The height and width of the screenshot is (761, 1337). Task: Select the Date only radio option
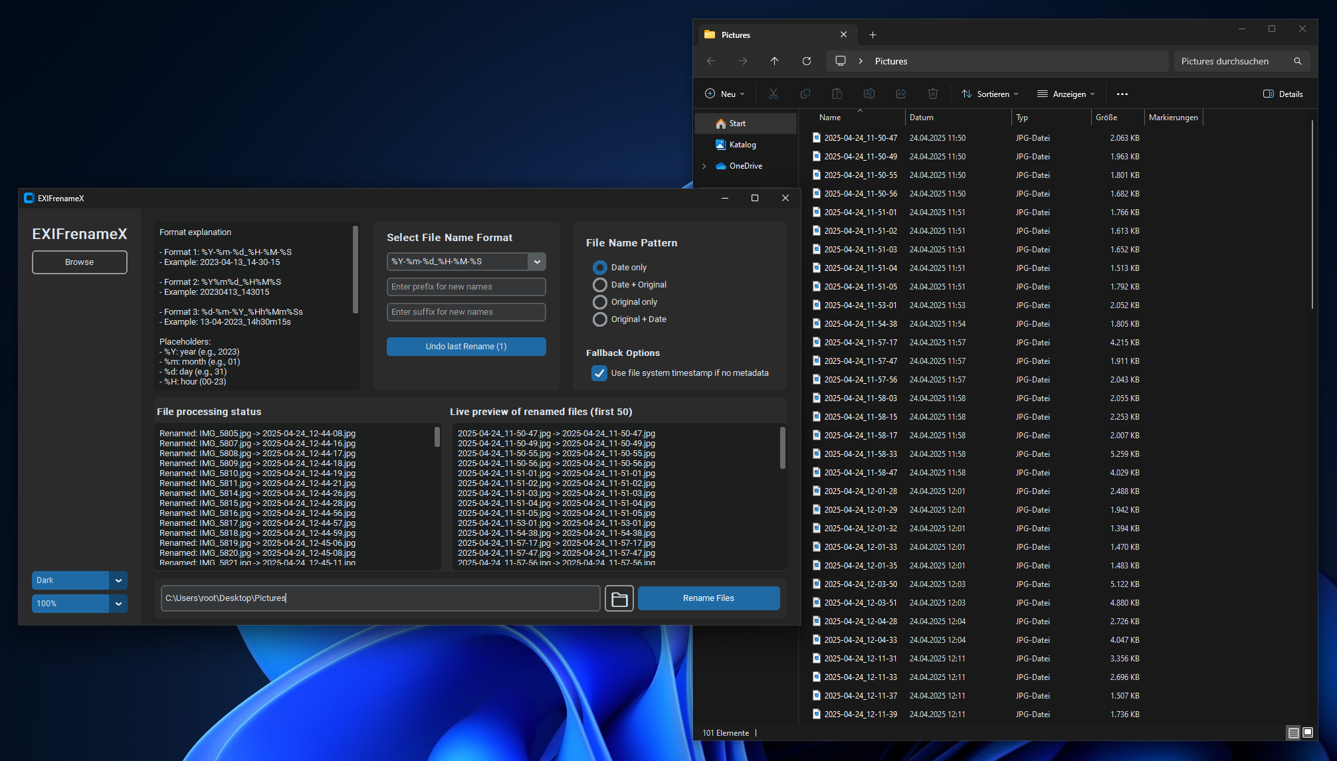599,268
